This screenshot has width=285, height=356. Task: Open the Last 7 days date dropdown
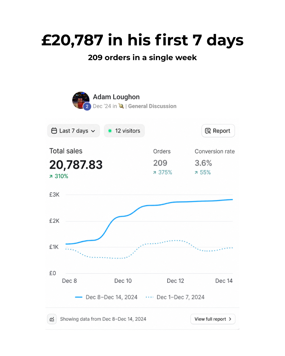click(x=74, y=131)
